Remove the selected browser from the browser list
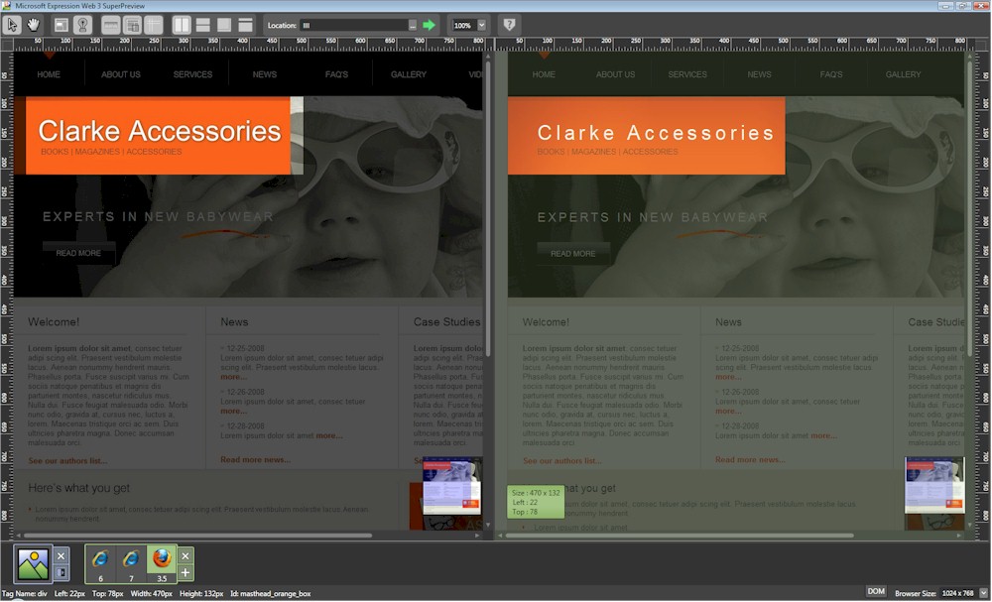This screenshot has width=992, height=602. pyautogui.click(x=186, y=555)
